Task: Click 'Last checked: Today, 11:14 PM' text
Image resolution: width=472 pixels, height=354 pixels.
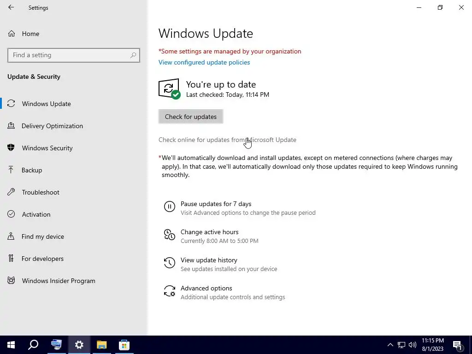Action: (x=228, y=94)
